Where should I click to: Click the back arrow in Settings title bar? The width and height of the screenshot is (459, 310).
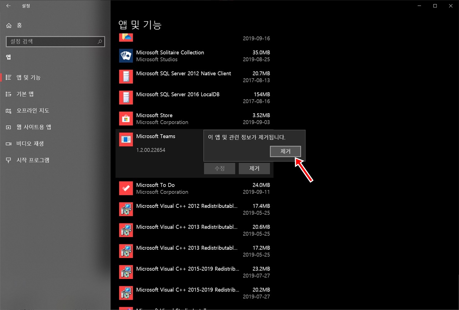coord(8,6)
